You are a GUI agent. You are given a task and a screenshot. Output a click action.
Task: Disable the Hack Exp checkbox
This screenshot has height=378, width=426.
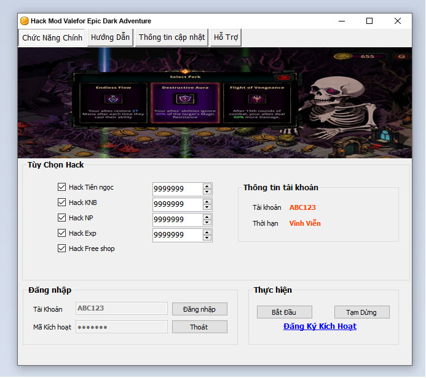tap(61, 233)
